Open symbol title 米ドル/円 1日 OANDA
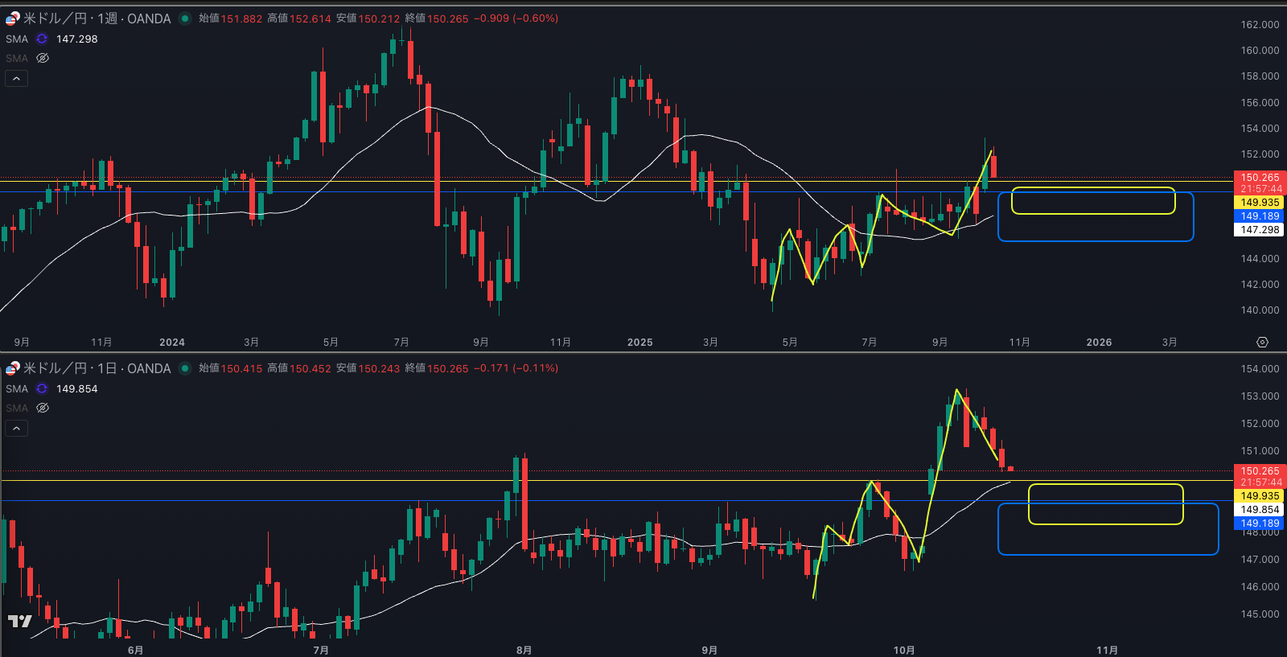 [97, 368]
